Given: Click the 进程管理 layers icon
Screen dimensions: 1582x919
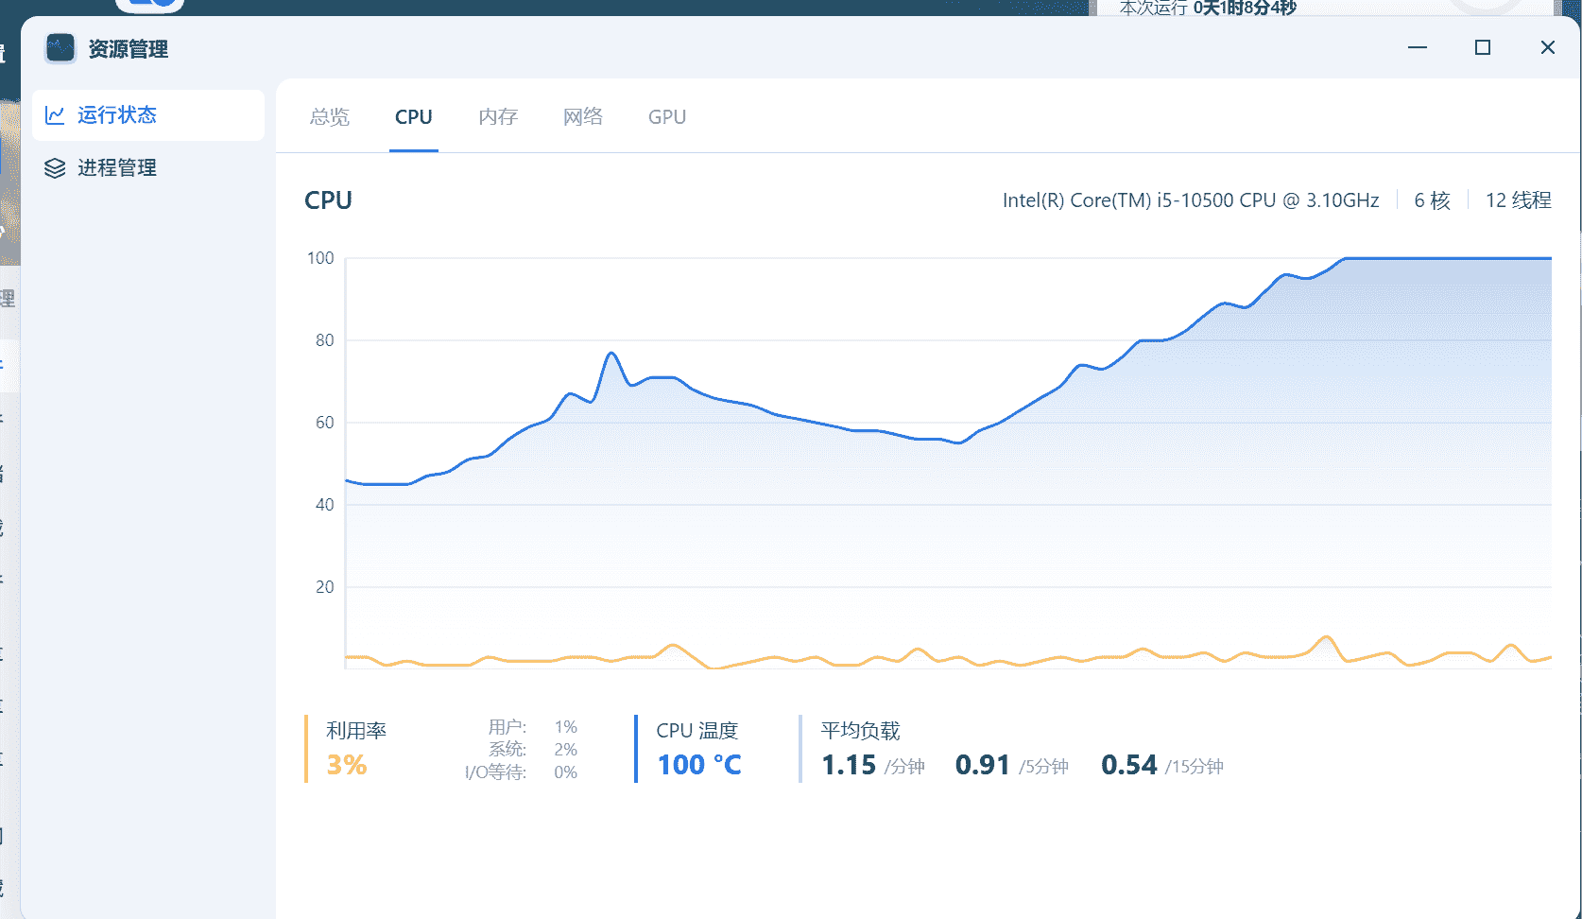Looking at the screenshot, I should click(x=55, y=168).
